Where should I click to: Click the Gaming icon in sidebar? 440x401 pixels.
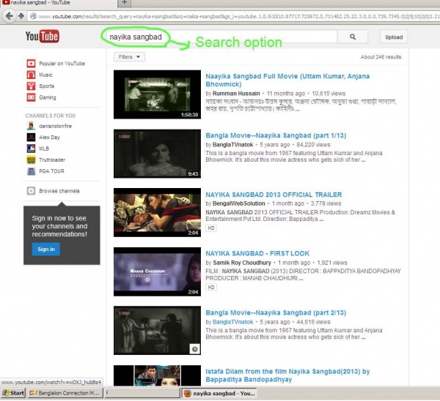tap(31, 97)
